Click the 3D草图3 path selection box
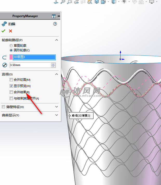The height and width of the screenshot is (185, 161). tap(34, 57)
